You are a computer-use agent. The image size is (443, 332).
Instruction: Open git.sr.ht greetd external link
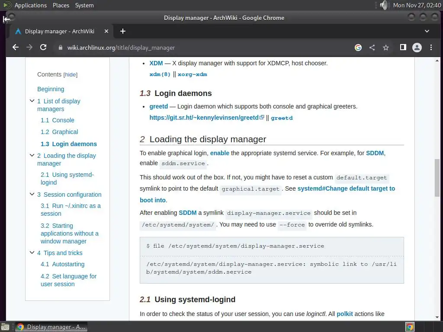pyautogui.click(x=206, y=118)
